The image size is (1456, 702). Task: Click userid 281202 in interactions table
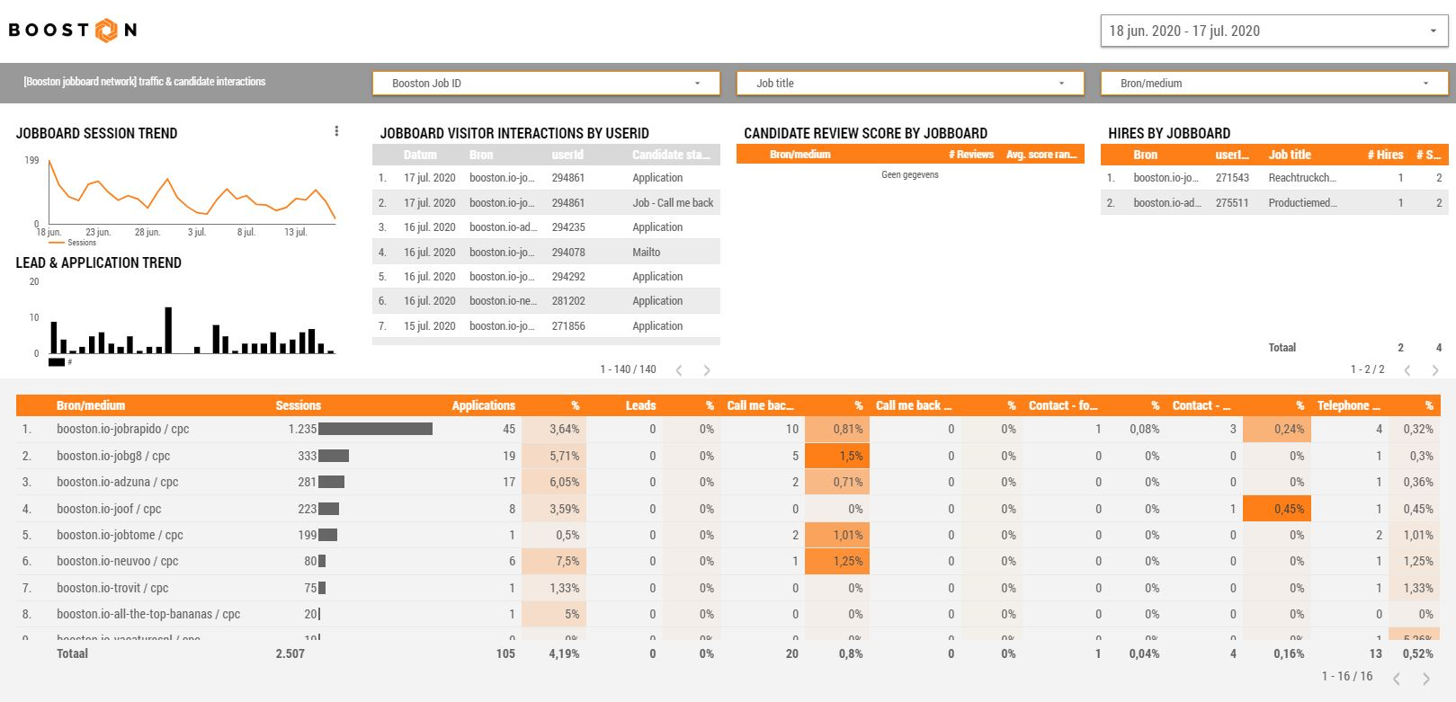point(568,301)
